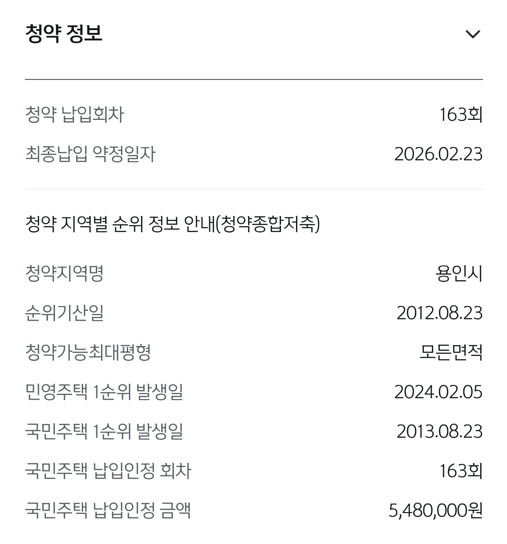Click the 5,480,000원 amount value
The image size is (507, 544).
click(x=436, y=510)
